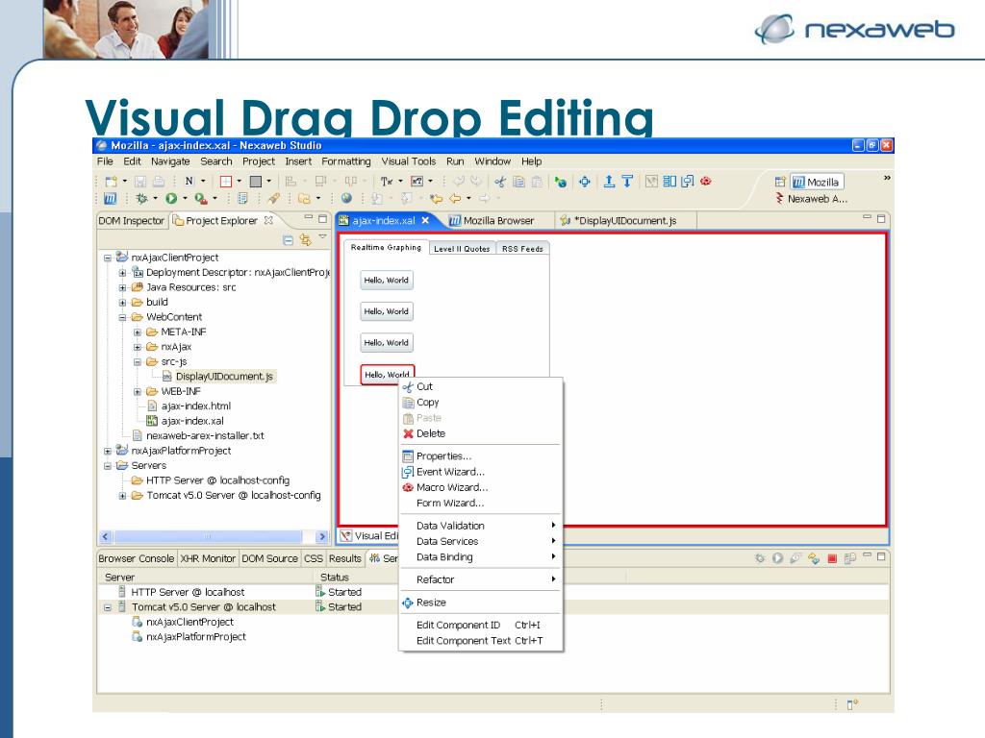Collapse the WebContent folder node
985x738 pixels.
tap(122, 317)
